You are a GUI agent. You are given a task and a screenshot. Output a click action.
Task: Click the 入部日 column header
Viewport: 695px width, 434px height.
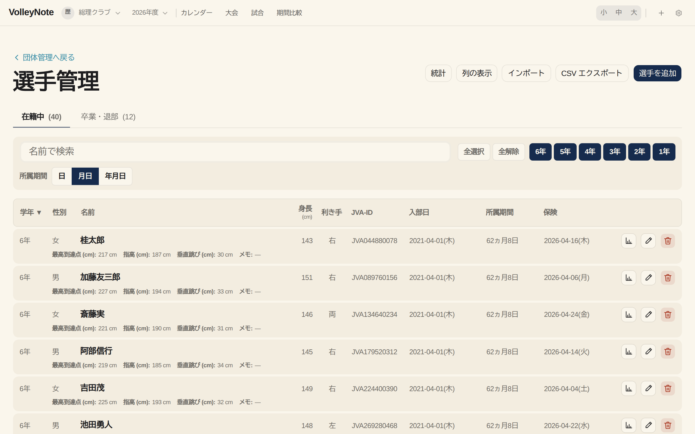pyautogui.click(x=419, y=212)
